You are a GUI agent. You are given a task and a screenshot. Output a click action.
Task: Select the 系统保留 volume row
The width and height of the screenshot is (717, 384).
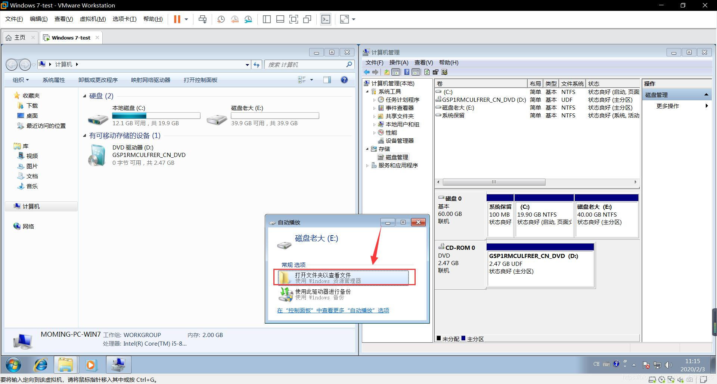pos(537,115)
